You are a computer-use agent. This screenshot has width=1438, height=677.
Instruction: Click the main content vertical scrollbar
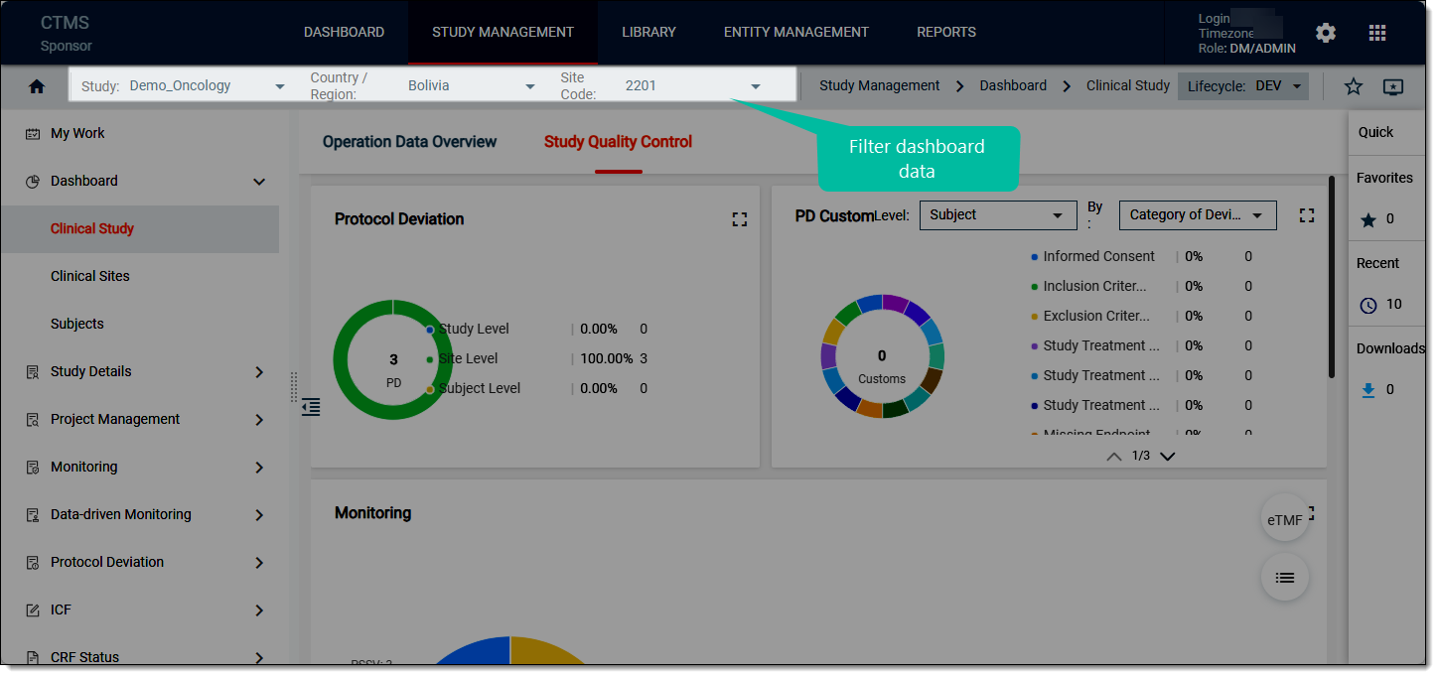click(x=1332, y=278)
